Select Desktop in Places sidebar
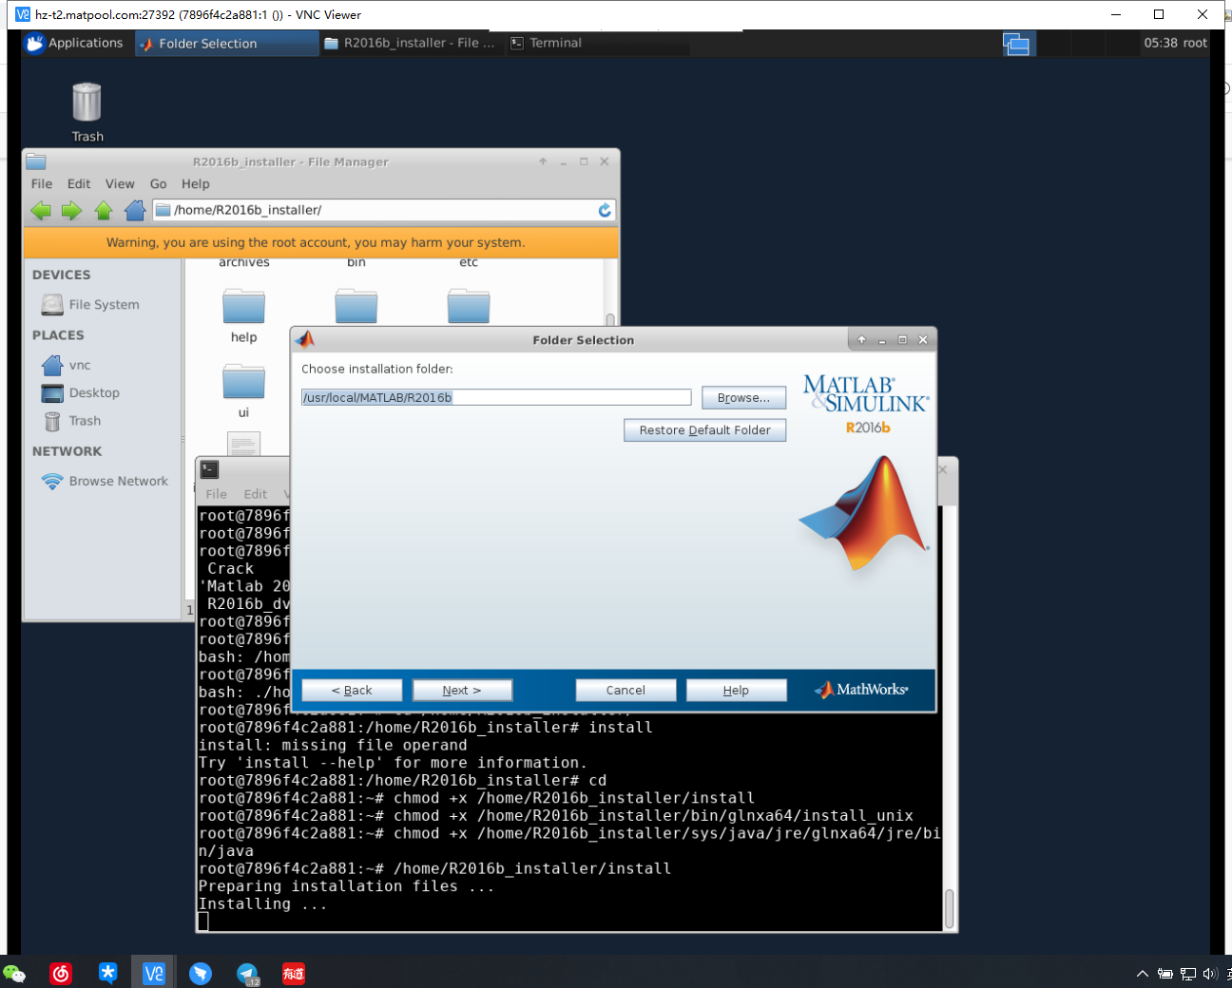The width and height of the screenshot is (1232, 988). pyautogui.click(x=81, y=393)
